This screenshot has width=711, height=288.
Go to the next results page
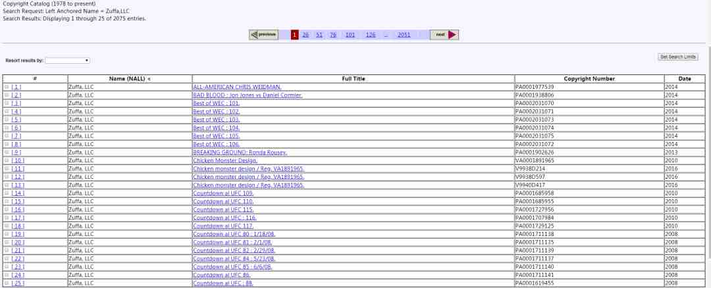coord(444,35)
